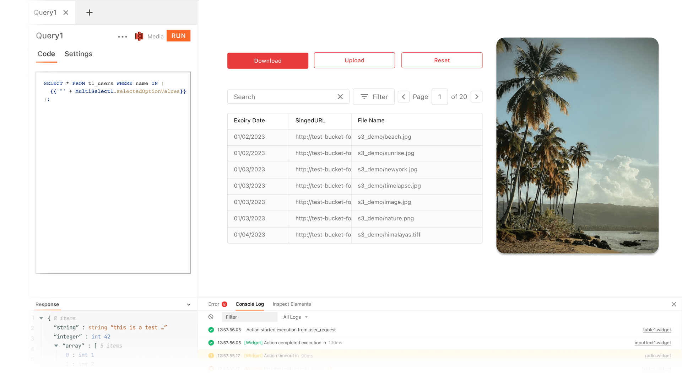This screenshot has height=384, width=682.
Task: Collapse the array node in the response
Action: 56,346
